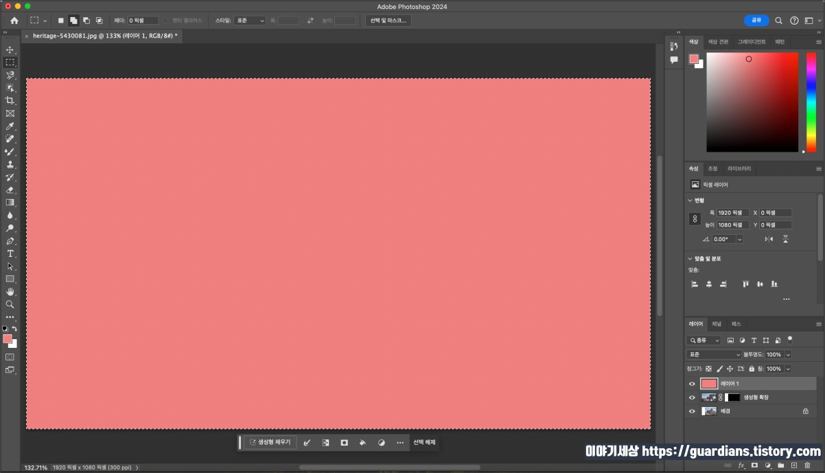The image size is (825, 473).
Task: Click the hue slider in Color panel
Action: coord(811,102)
